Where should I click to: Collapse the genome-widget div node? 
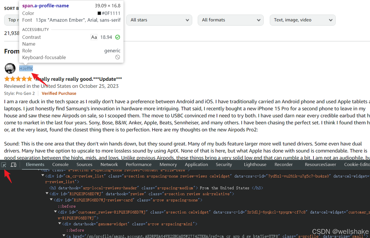point(60,224)
